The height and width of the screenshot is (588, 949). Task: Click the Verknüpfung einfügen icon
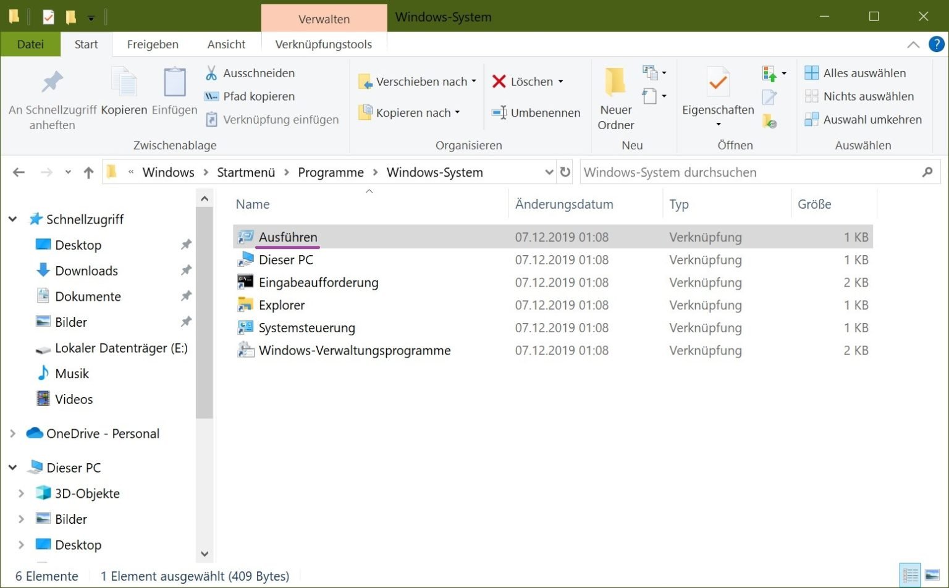(x=211, y=119)
